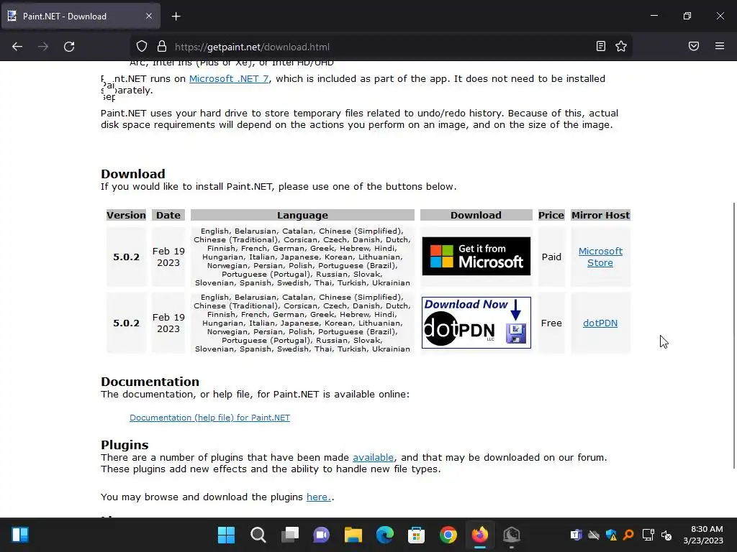The height and width of the screenshot is (552, 737).
Task: Open taskbar Search
Action: pos(258,535)
